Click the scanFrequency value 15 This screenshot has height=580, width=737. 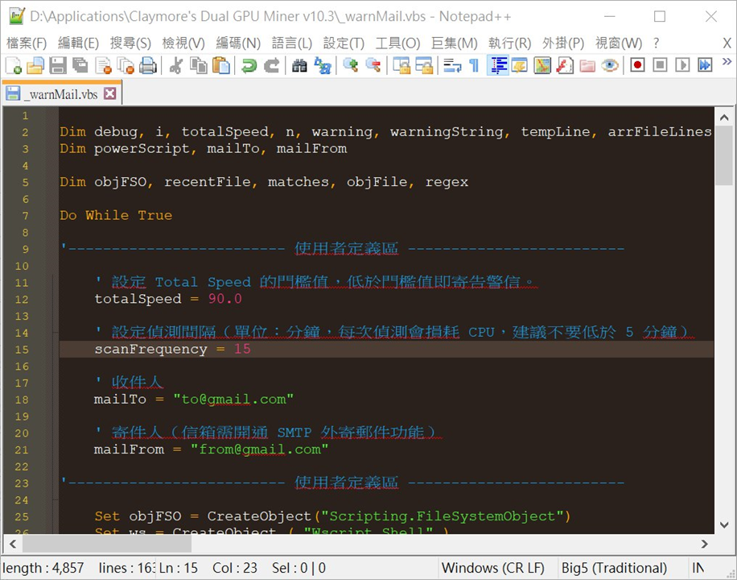point(242,349)
